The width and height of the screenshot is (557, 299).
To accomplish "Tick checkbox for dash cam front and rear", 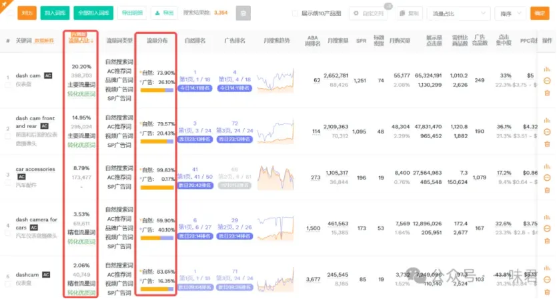I will coord(8,137).
